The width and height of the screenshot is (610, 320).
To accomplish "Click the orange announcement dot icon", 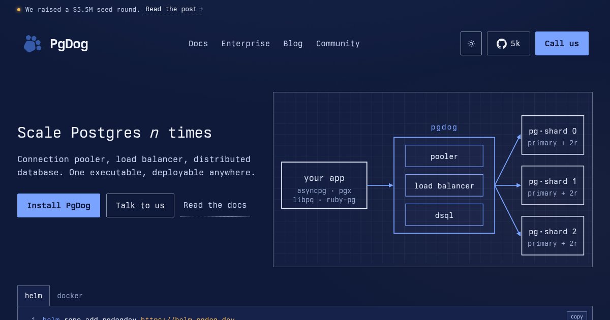I will 19,9.
